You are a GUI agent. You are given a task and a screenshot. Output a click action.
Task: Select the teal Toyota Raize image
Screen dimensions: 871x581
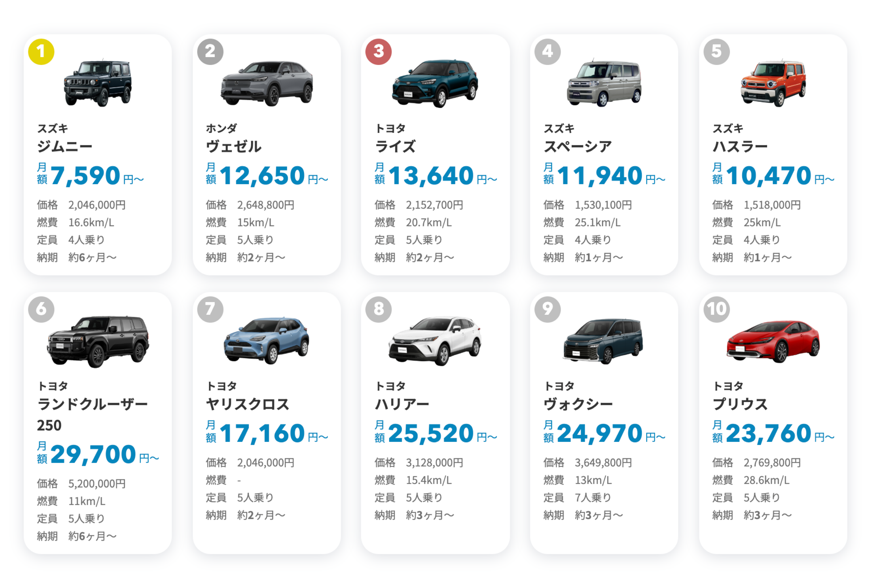pos(435,84)
